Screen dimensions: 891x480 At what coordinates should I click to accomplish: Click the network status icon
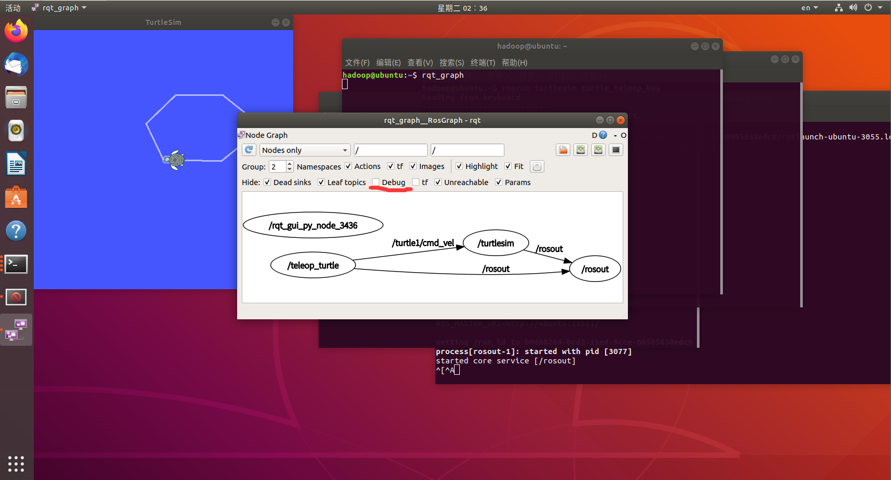point(839,8)
